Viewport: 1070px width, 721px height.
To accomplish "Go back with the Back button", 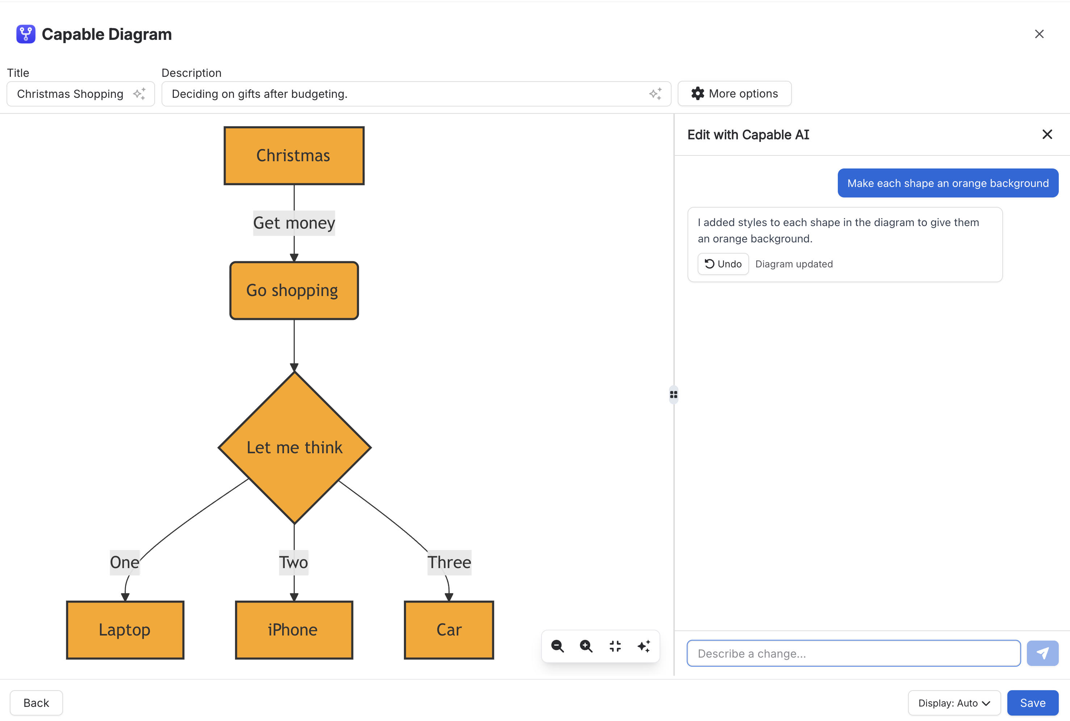I will tap(36, 703).
